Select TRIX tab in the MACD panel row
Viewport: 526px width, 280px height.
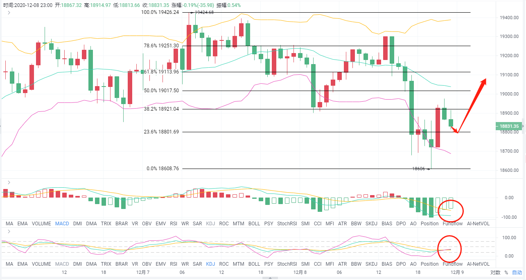pyautogui.click(x=106, y=224)
